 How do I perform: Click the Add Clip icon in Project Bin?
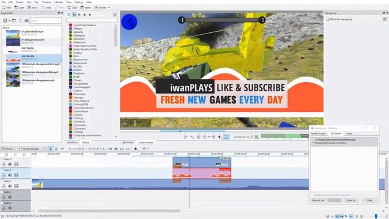5,20
